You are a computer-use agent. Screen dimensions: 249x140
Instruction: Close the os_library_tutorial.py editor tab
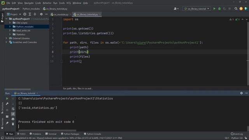(100, 14)
